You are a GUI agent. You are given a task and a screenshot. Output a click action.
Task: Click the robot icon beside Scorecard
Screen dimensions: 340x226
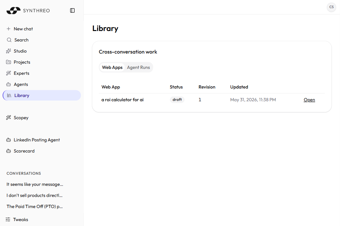click(9, 151)
